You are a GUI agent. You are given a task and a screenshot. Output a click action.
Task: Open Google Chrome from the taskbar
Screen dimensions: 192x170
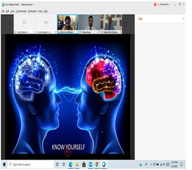97,164
